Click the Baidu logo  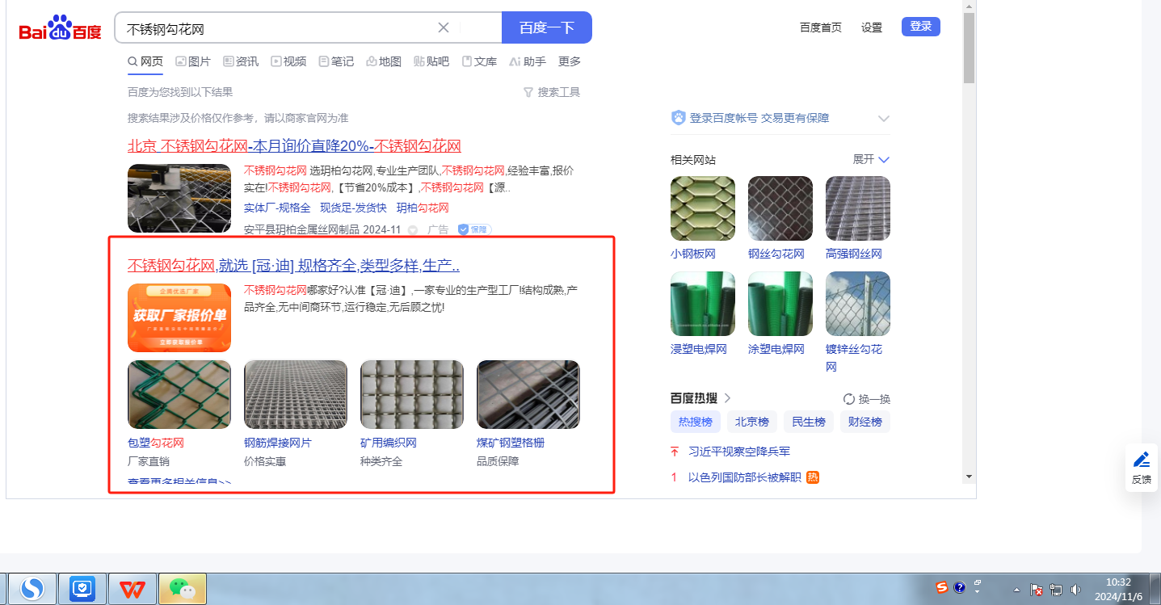[x=61, y=28]
